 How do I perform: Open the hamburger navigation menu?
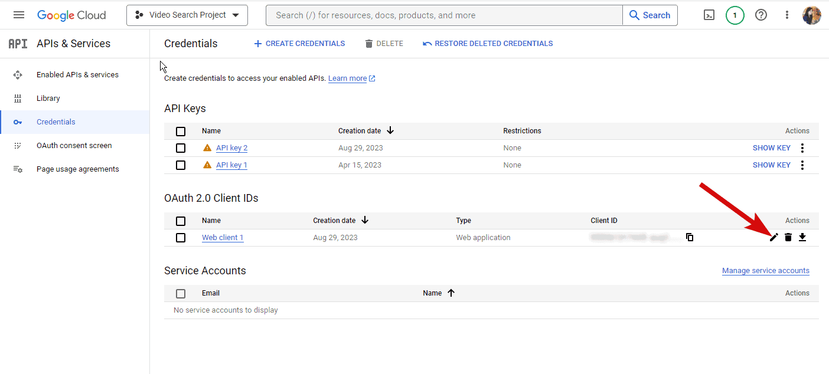(19, 15)
